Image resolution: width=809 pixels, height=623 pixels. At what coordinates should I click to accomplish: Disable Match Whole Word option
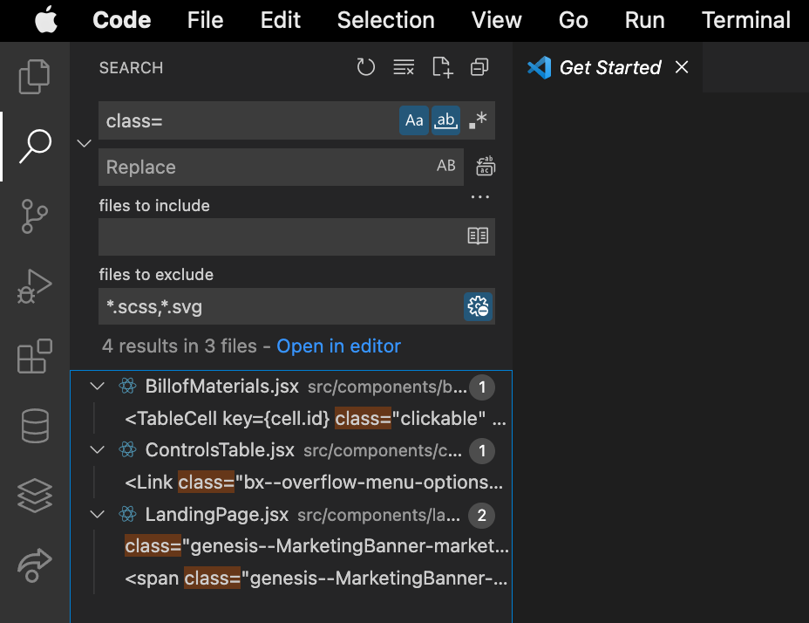(x=445, y=120)
